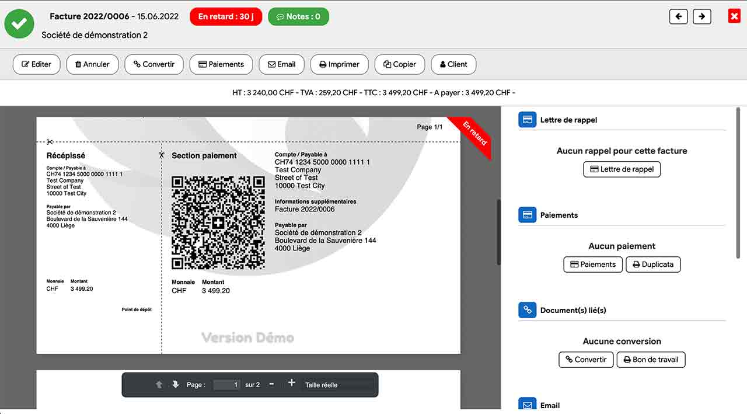The image size is (747, 414).
Task: Click 'Informations supplémentaires' label in PDF
Action: 316,201
